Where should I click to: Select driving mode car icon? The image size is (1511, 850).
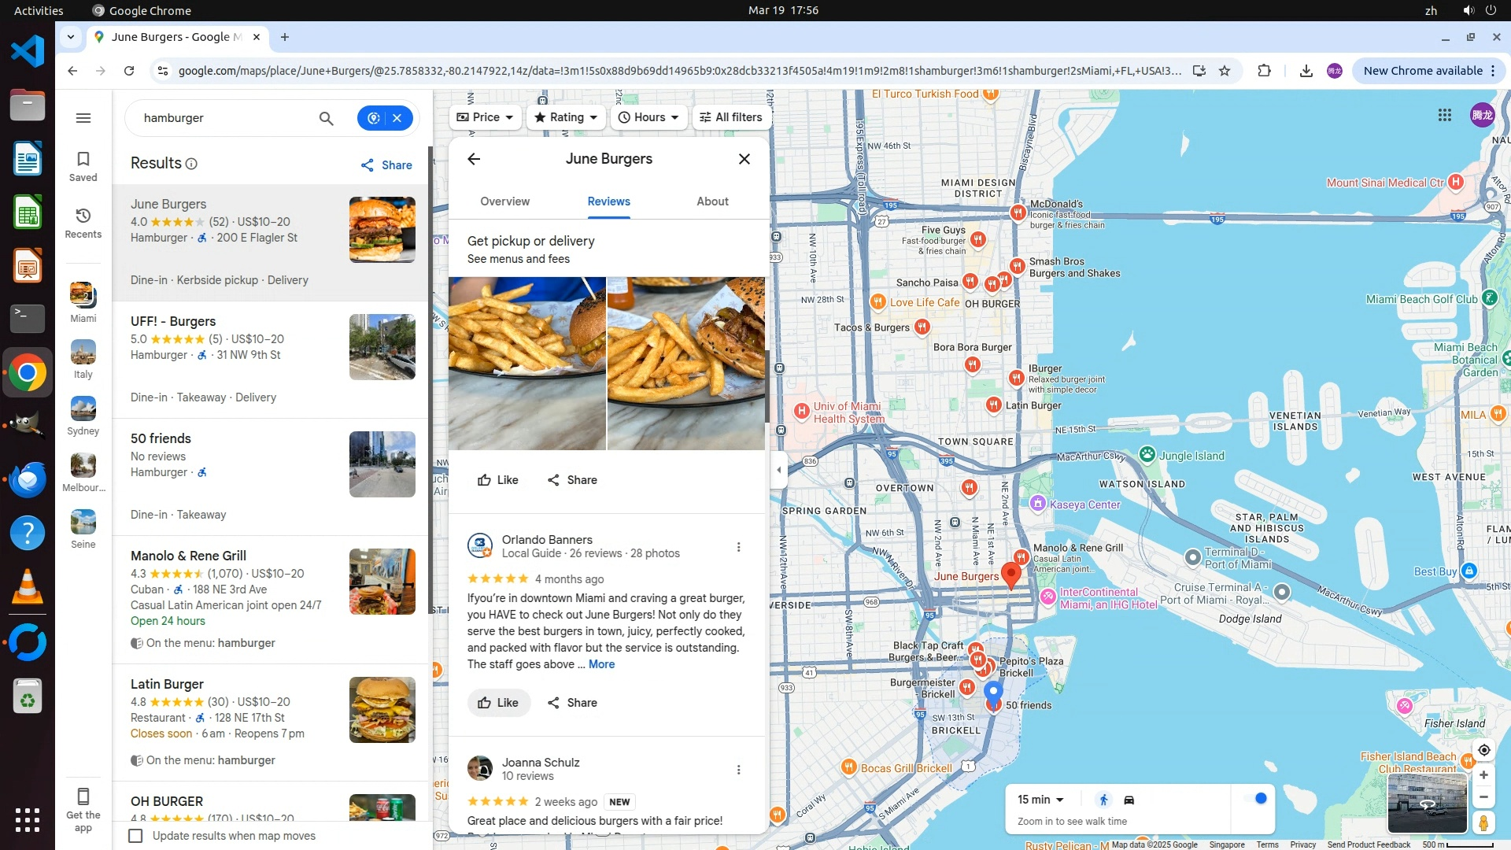1129,800
